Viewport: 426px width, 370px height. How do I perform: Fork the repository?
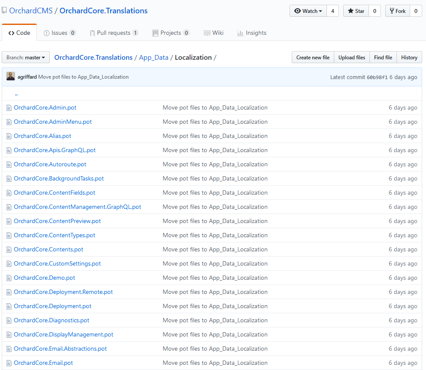398,11
